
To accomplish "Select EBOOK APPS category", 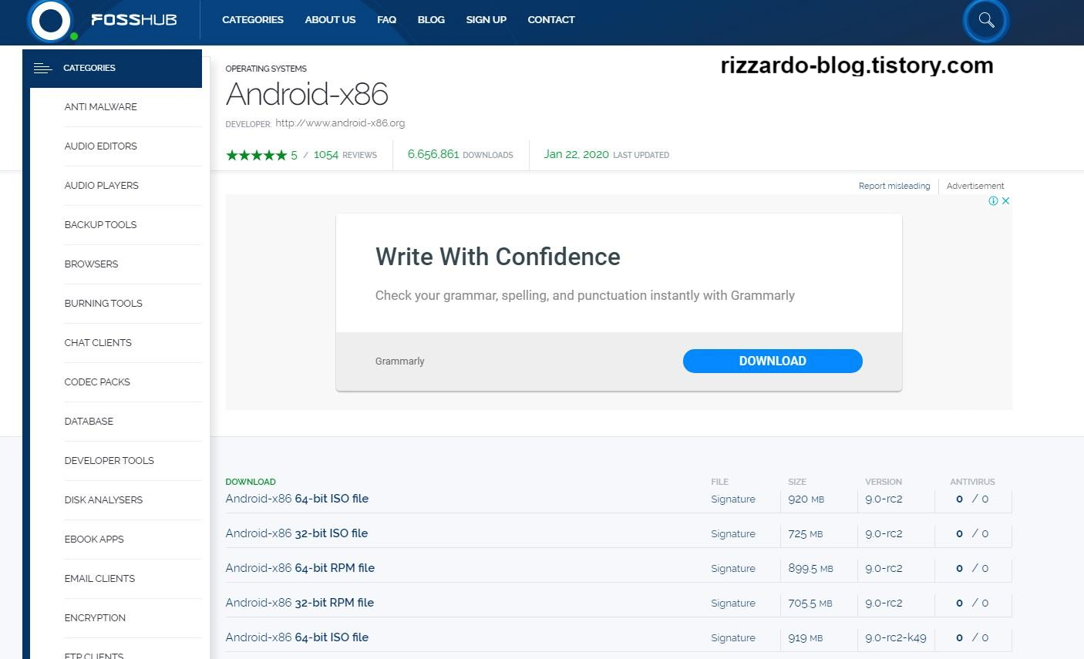I will point(94,540).
